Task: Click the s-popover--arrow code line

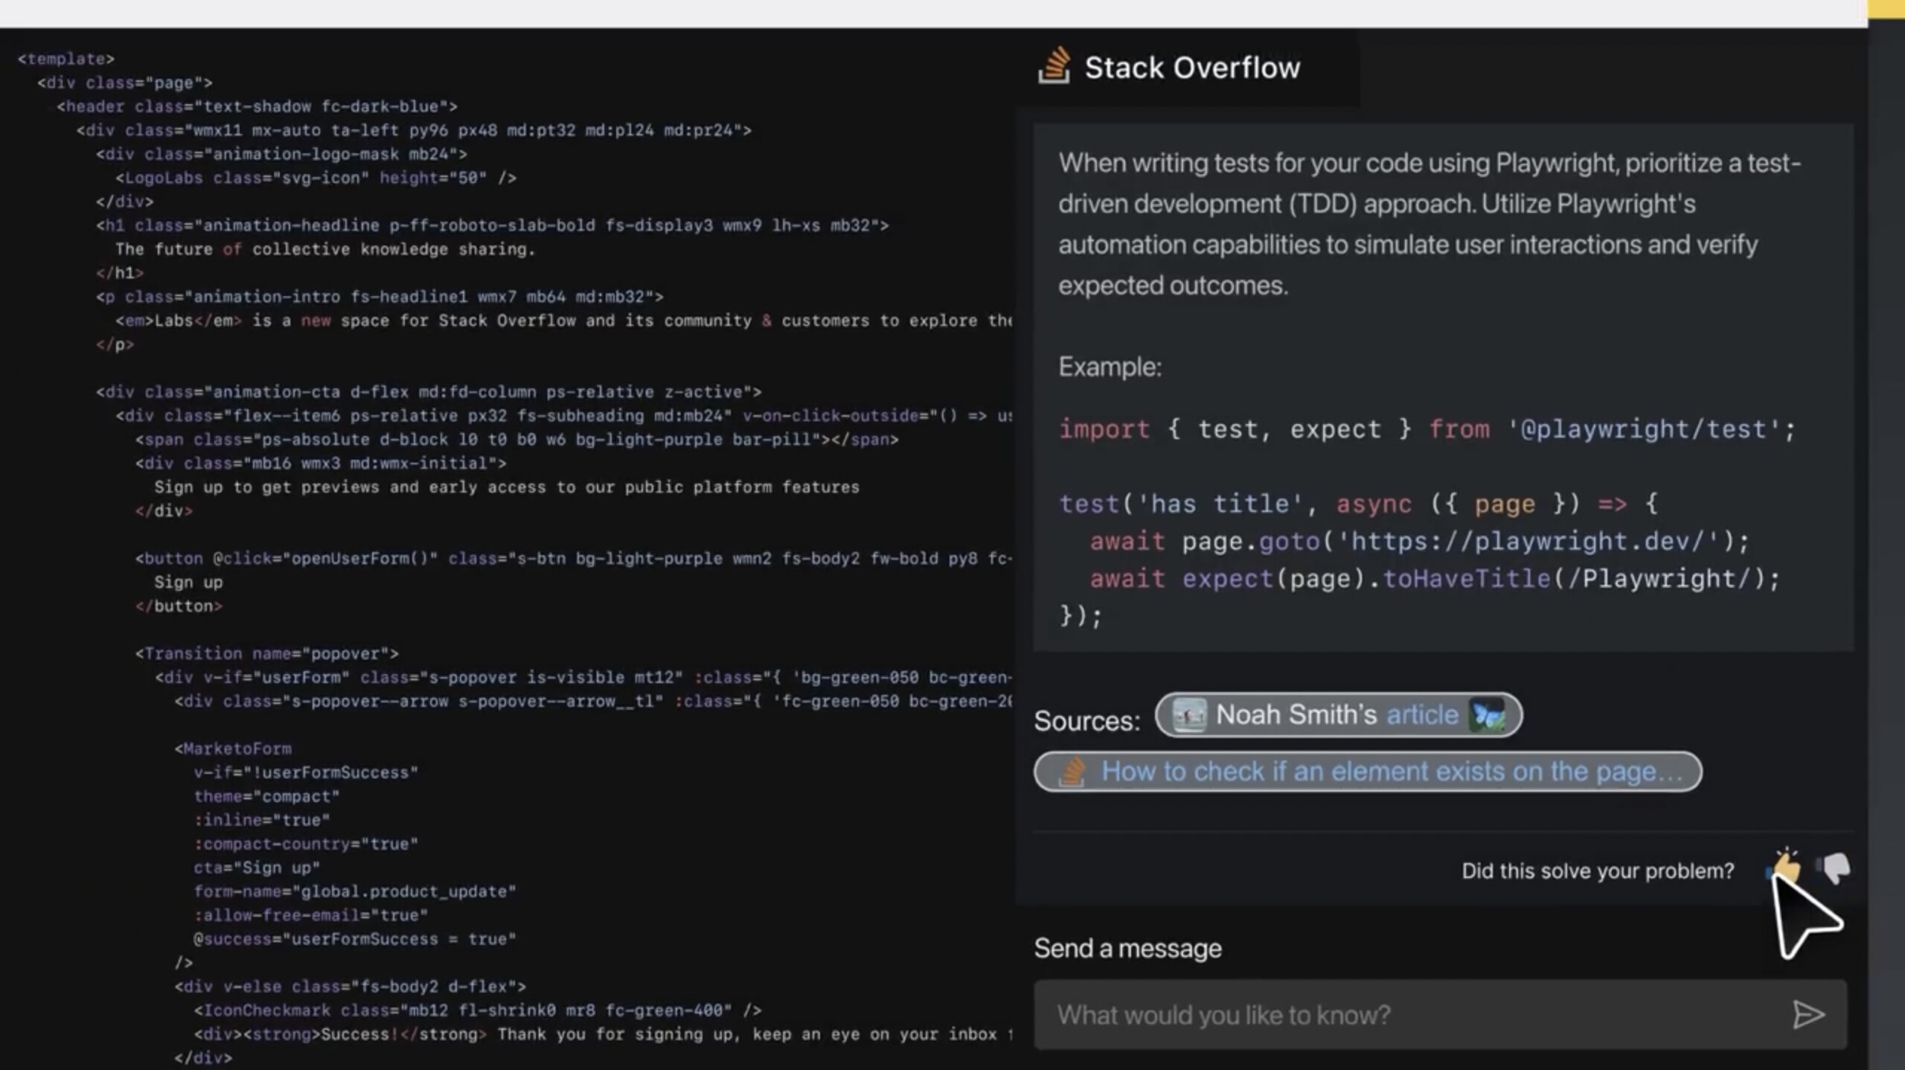Action: pyautogui.click(x=593, y=702)
